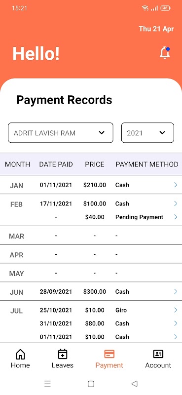Select the Payment card icon
Screen dimensions: 182x395
109,354
